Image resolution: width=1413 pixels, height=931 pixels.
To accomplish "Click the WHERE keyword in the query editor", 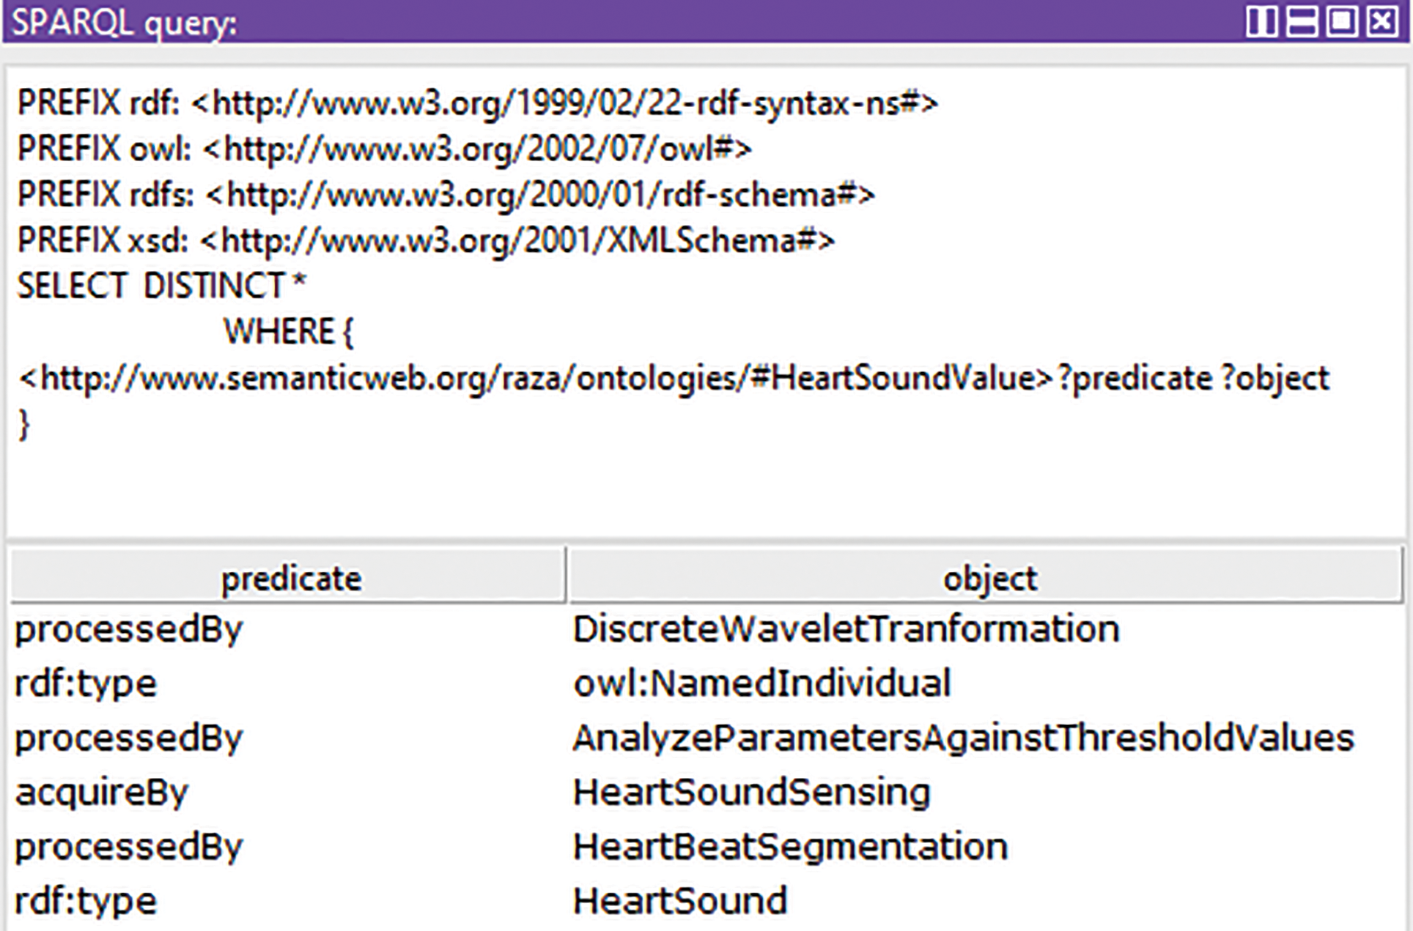I will click(x=278, y=332).
